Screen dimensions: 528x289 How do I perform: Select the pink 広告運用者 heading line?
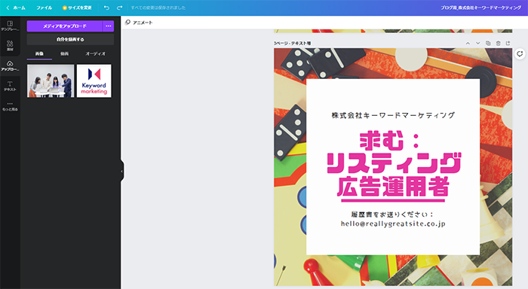pyautogui.click(x=393, y=187)
